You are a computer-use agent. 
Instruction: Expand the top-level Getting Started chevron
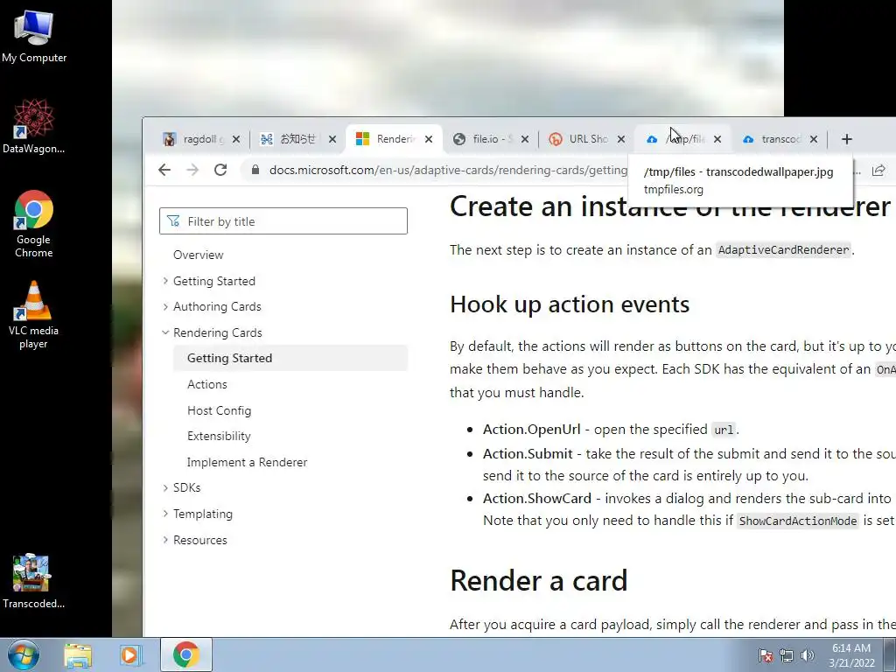tap(165, 281)
